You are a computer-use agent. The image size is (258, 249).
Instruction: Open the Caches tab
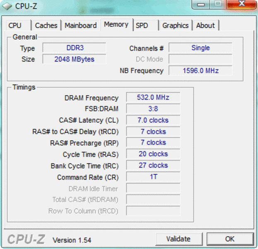click(46, 25)
